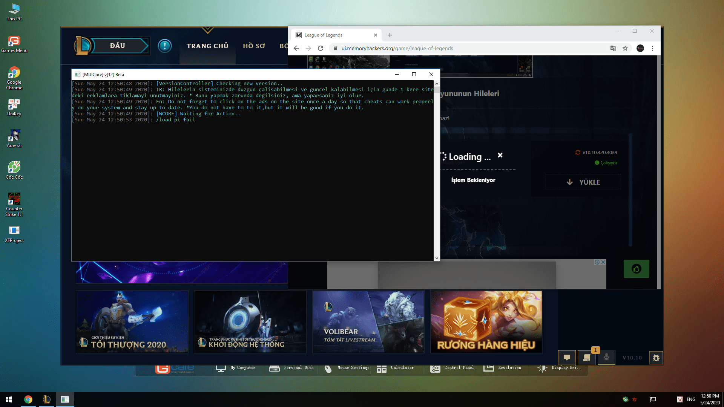Close the League of Legends Chrome tab
This screenshot has height=407, width=724.
pyautogui.click(x=376, y=35)
